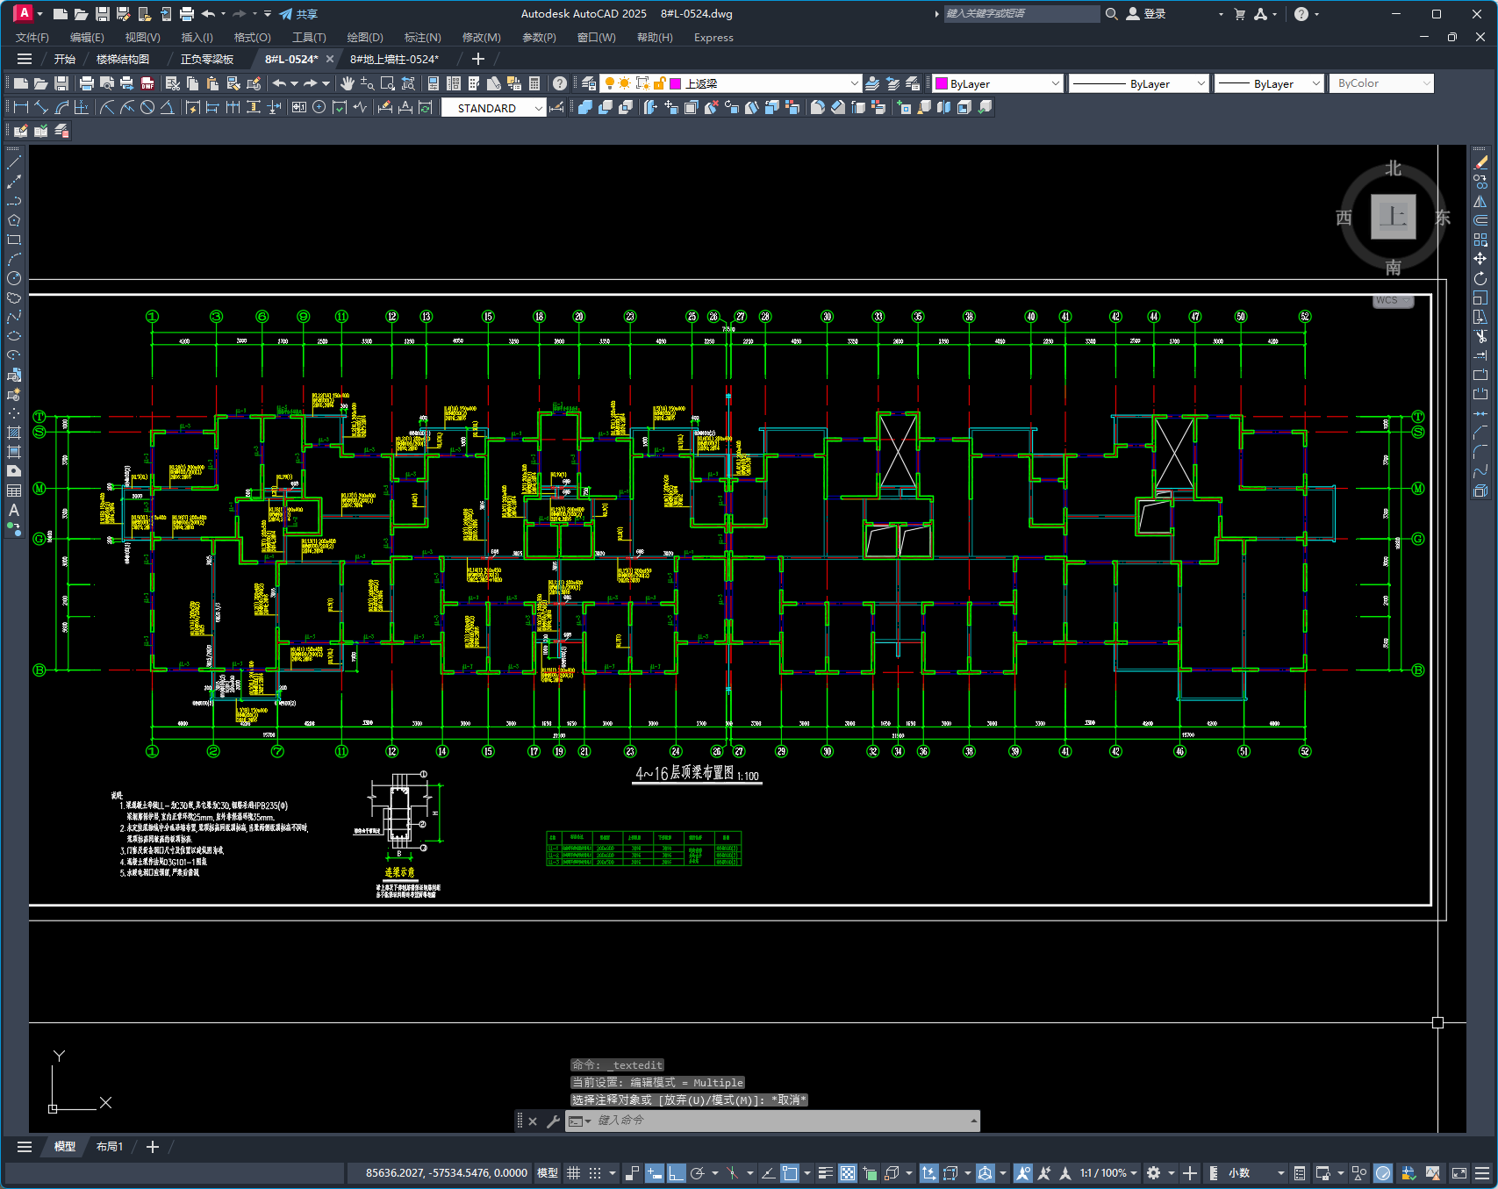Click the 共享 share button
Screen dimensions: 1498x1189
click(x=298, y=14)
